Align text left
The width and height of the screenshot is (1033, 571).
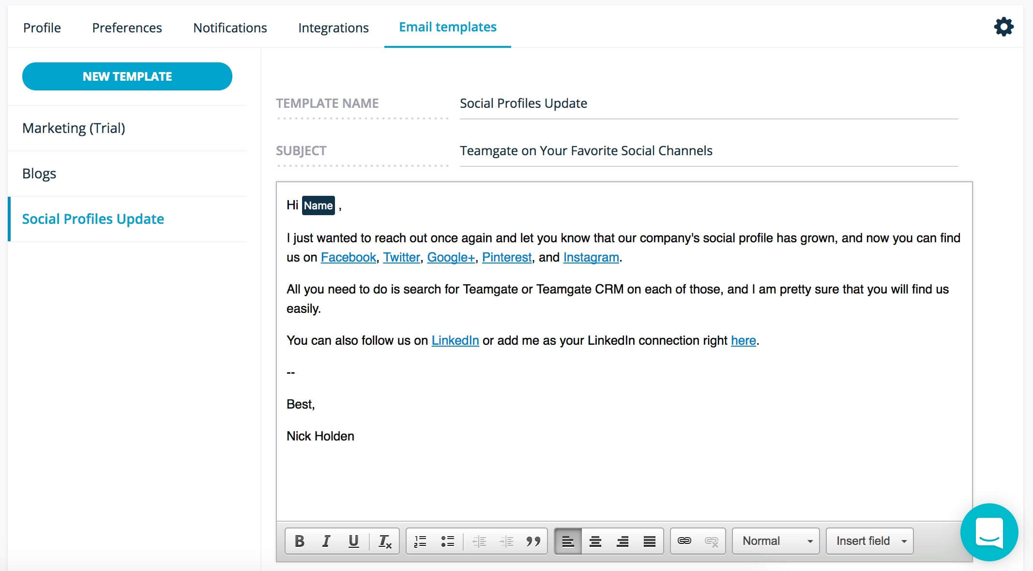568,541
